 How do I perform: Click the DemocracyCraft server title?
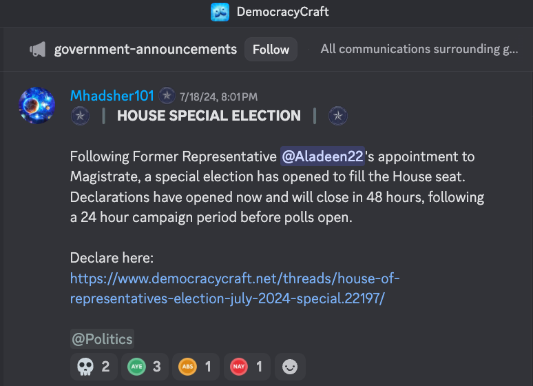pyautogui.click(x=282, y=12)
